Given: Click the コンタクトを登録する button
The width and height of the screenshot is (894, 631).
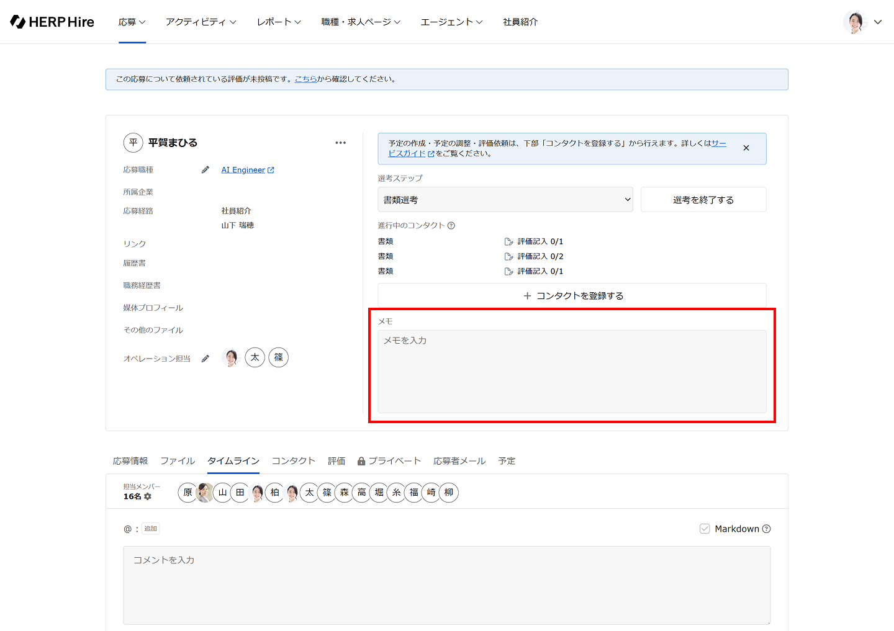Looking at the screenshot, I should [x=572, y=296].
